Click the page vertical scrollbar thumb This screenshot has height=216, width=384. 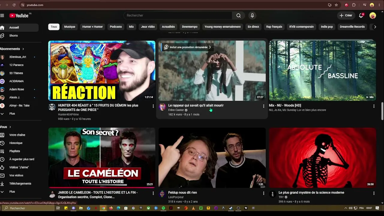[x=382, y=111]
